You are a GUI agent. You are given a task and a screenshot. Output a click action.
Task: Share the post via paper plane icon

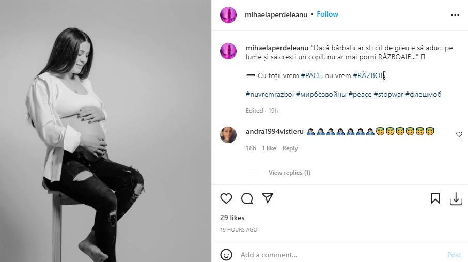267,198
